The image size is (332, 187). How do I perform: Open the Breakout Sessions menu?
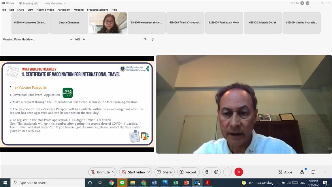(97, 10)
